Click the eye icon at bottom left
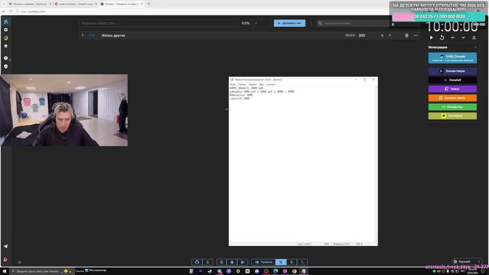The width and height of the screenshot is (489, 275). pyautogui.click(x=19, y=262)
